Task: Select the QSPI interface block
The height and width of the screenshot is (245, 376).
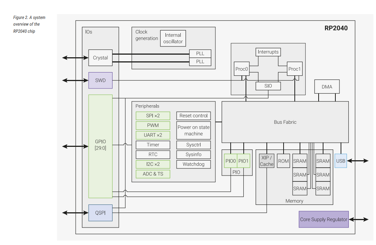Action: [x=100, y=213]
